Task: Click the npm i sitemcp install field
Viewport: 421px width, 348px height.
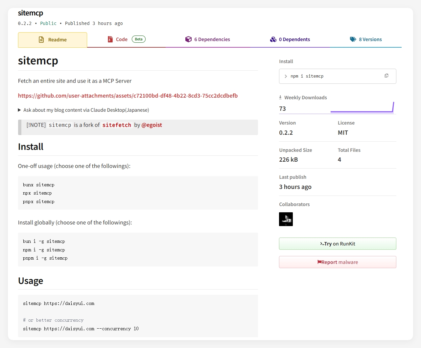Action: (338, 76)
